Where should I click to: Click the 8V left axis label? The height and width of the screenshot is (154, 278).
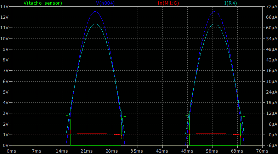(6, 60)
